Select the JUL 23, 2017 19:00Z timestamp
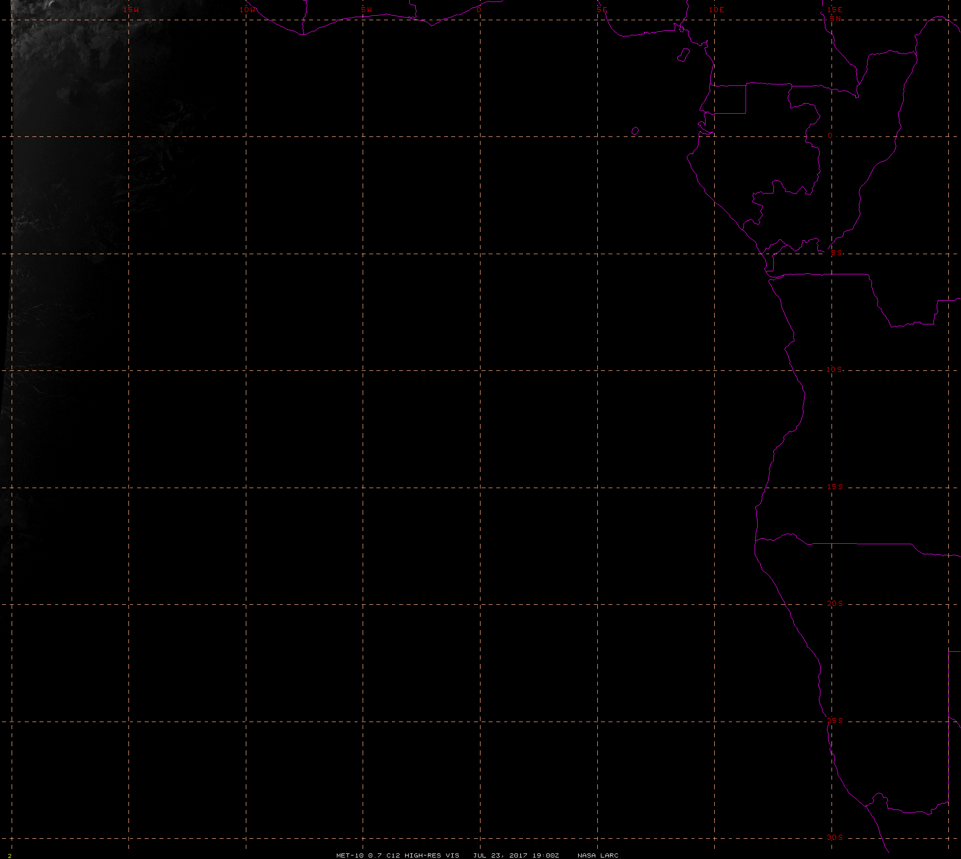The image size is (961, 859). point(516,855)
